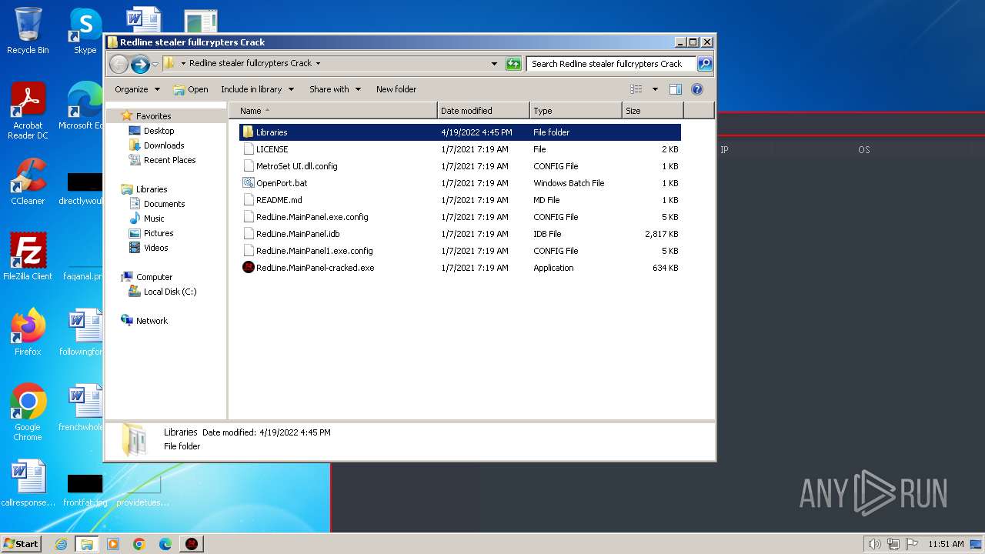Open the view options dropdown arrow
This screenshot has height=554, width=985.
[655, 89]
